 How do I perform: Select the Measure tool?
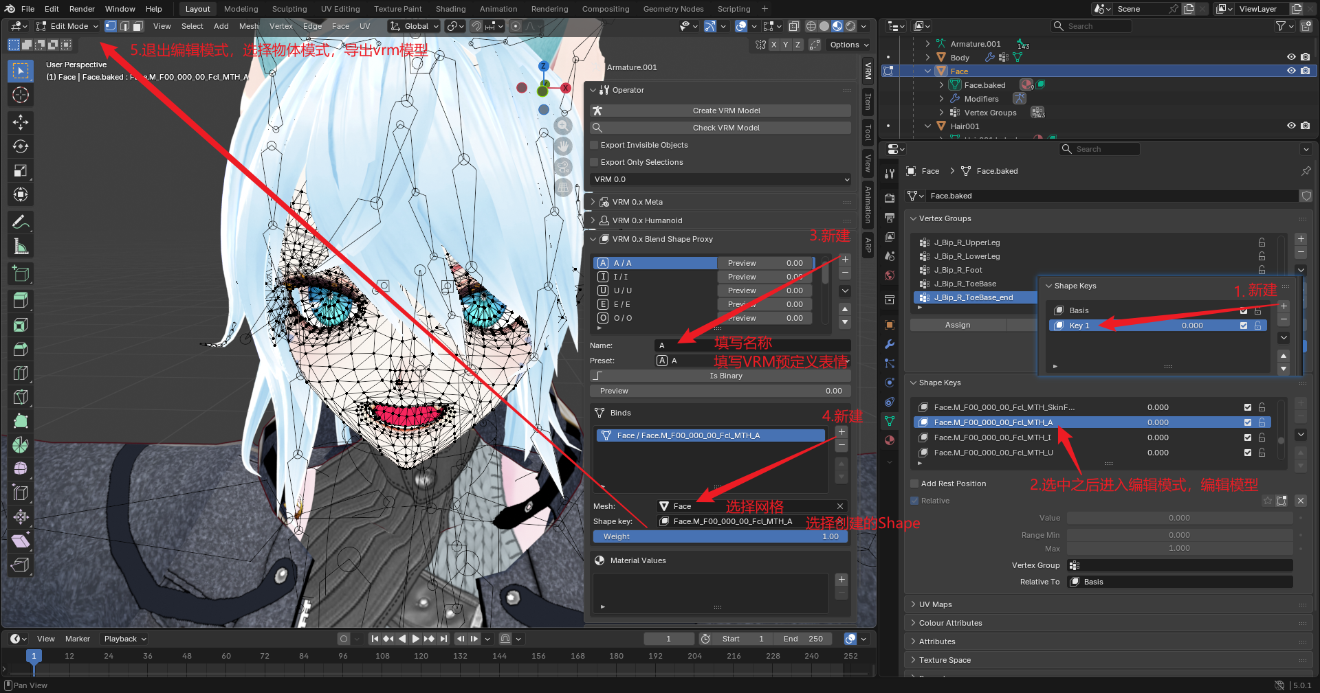[x=21, y=246]
